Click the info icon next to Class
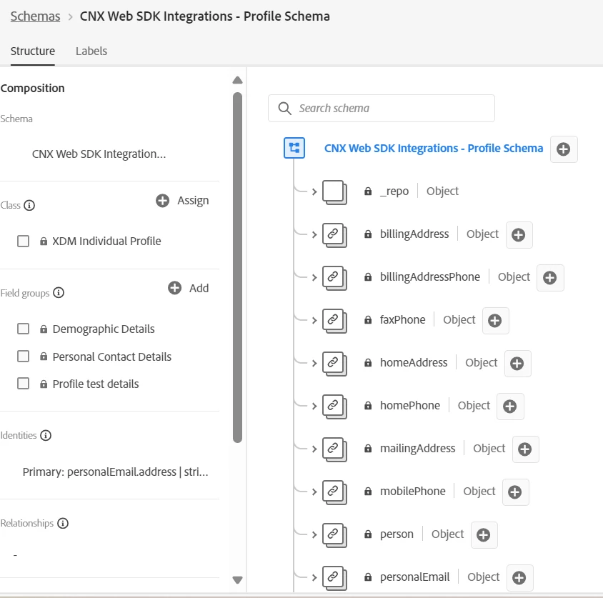 tap(29, 205)
